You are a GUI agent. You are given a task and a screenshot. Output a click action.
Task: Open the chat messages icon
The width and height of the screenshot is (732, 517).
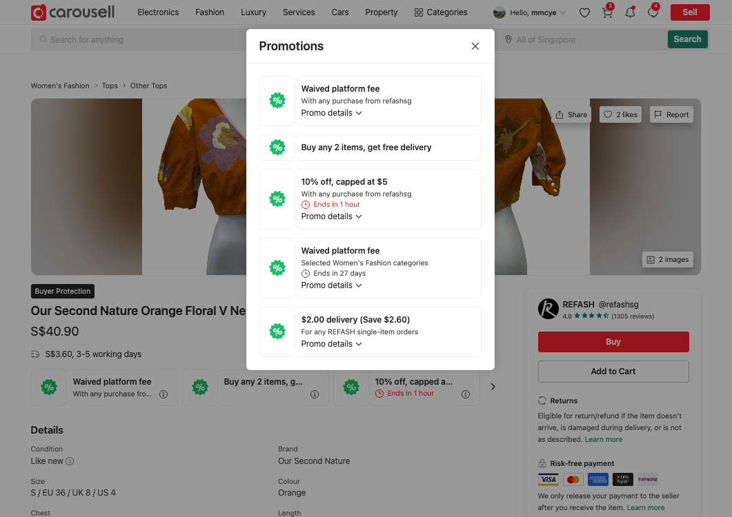pyautogui.click(x=653, y=12)
